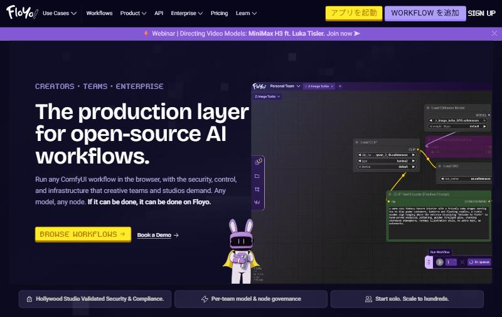Click the Load Diffusion Model node collapse dot
This screenshot has height=317, width=502.
pyautogui.click(x=428, y=108)
